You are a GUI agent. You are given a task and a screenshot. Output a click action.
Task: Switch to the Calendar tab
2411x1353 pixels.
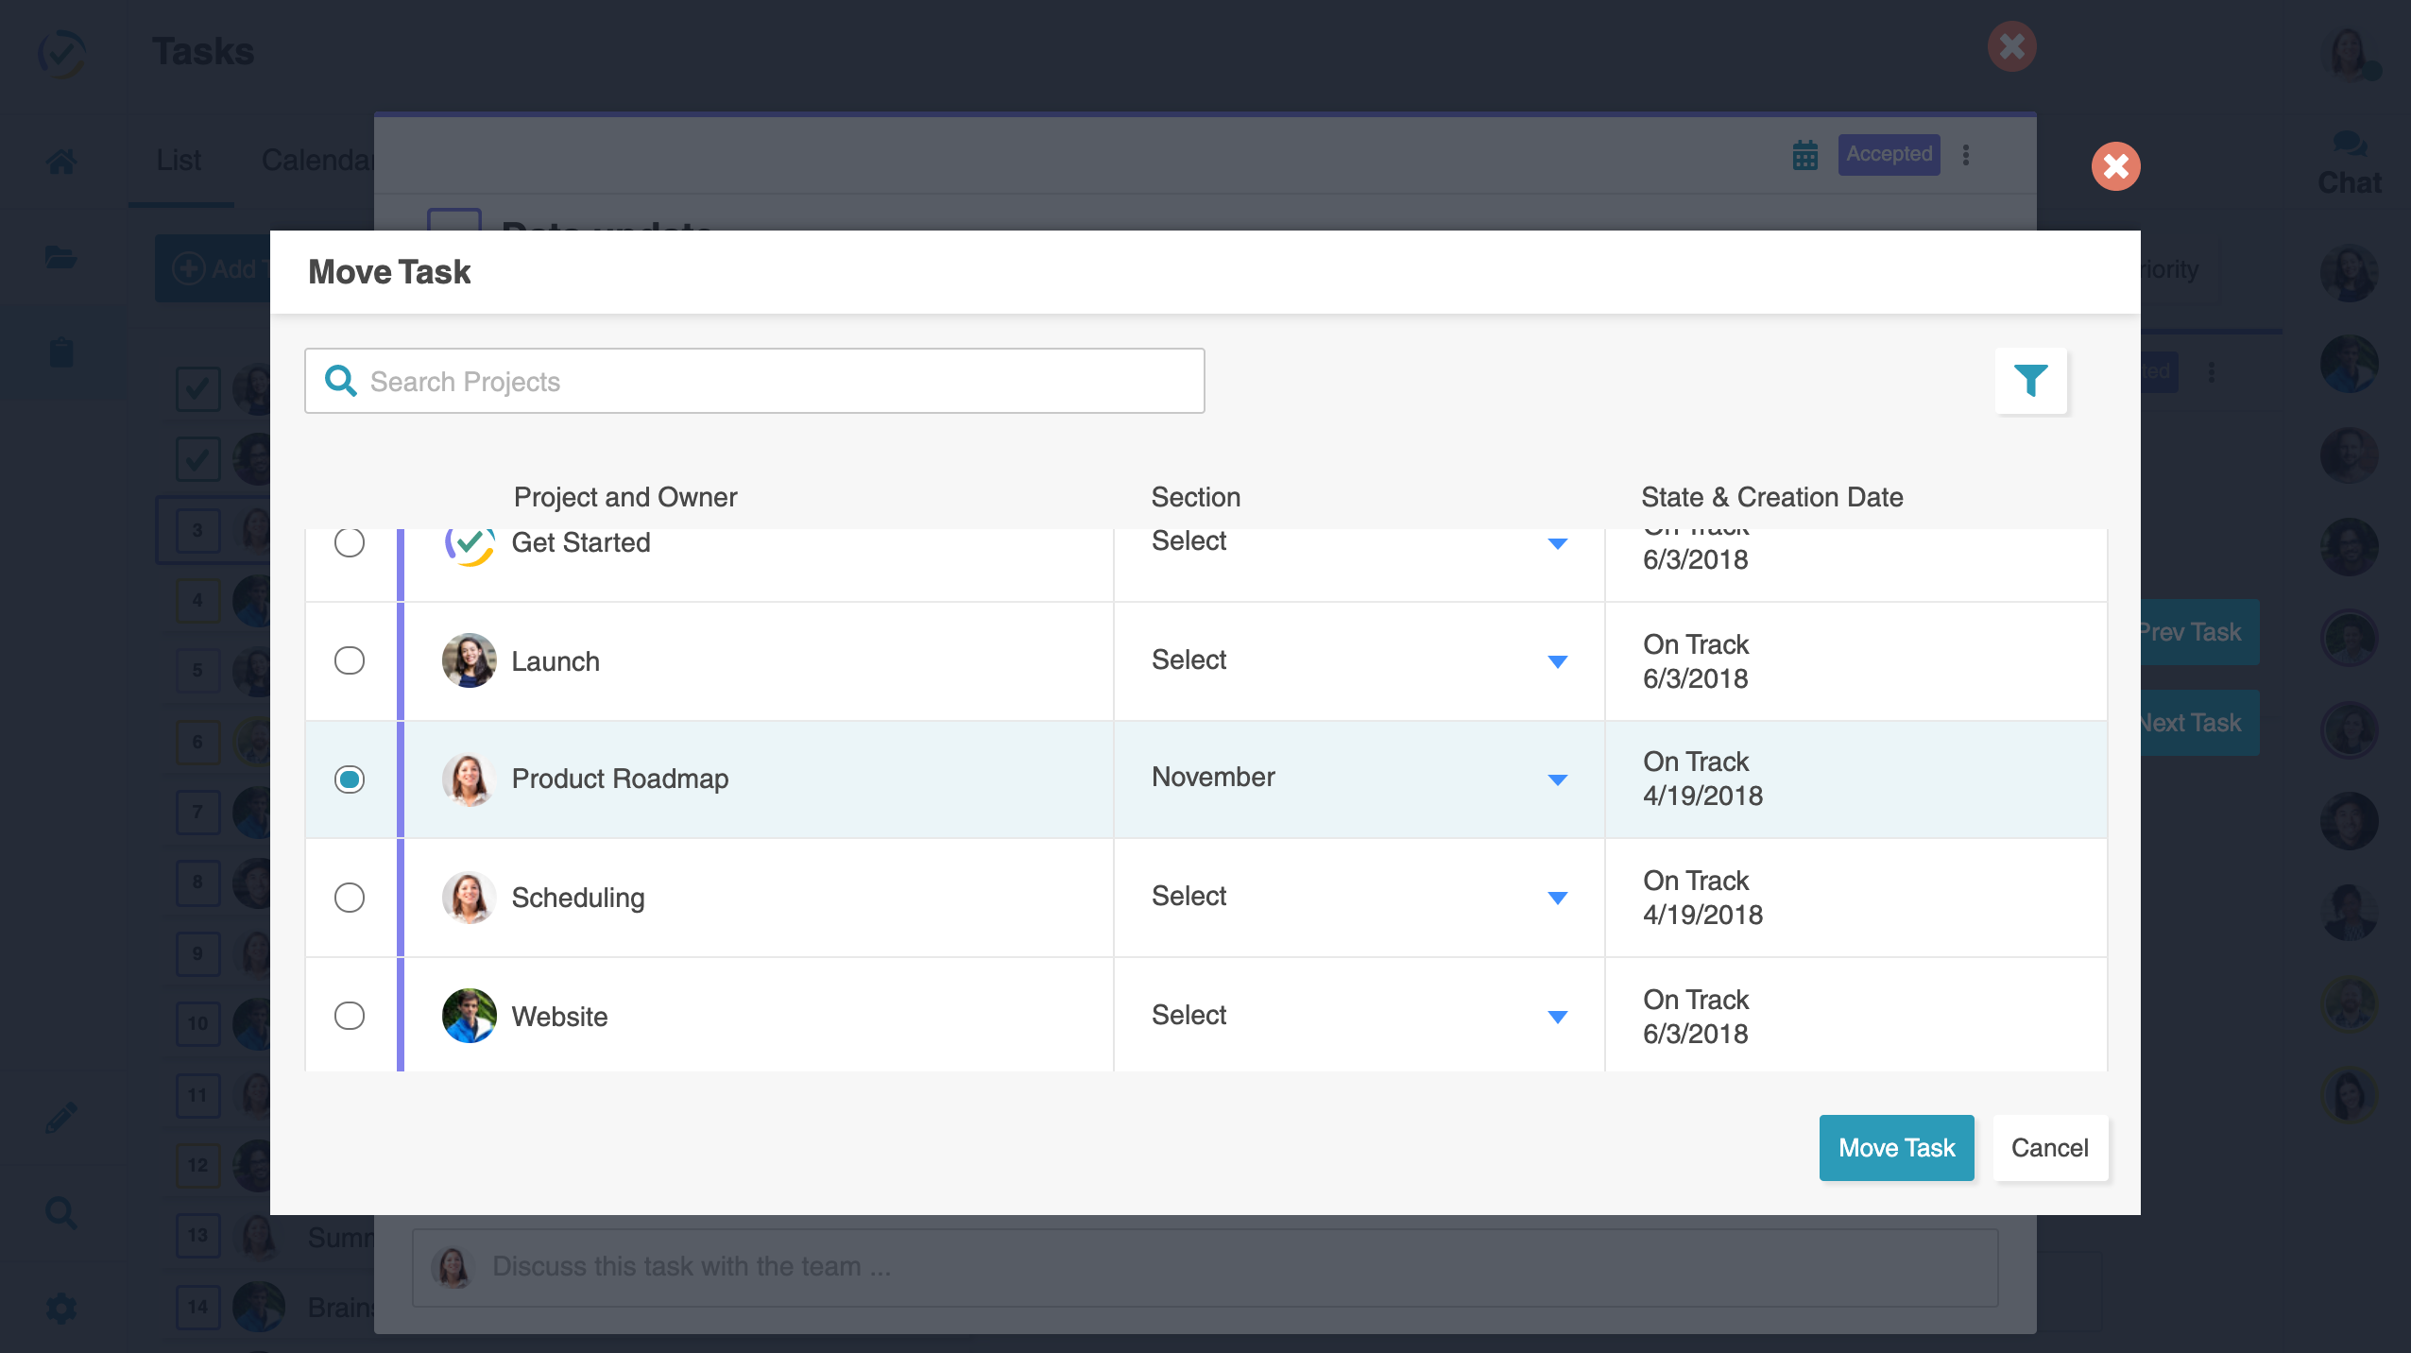321,161
